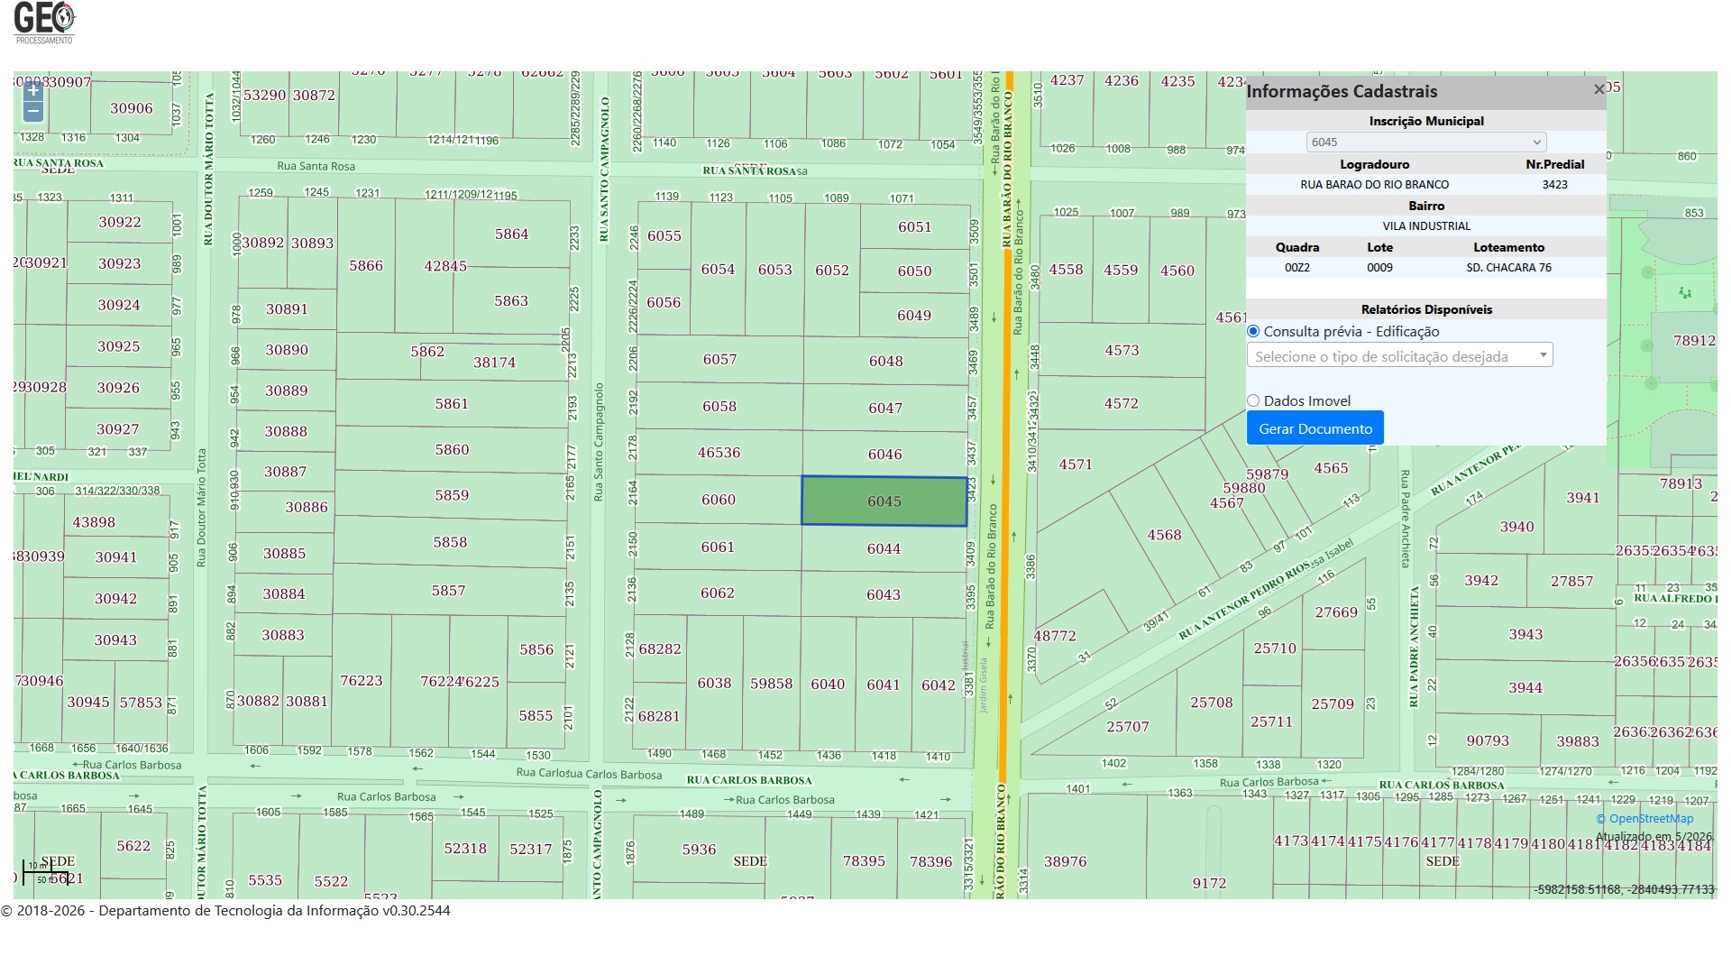Click lot 6061 on the map

click(x=718, y=547)
